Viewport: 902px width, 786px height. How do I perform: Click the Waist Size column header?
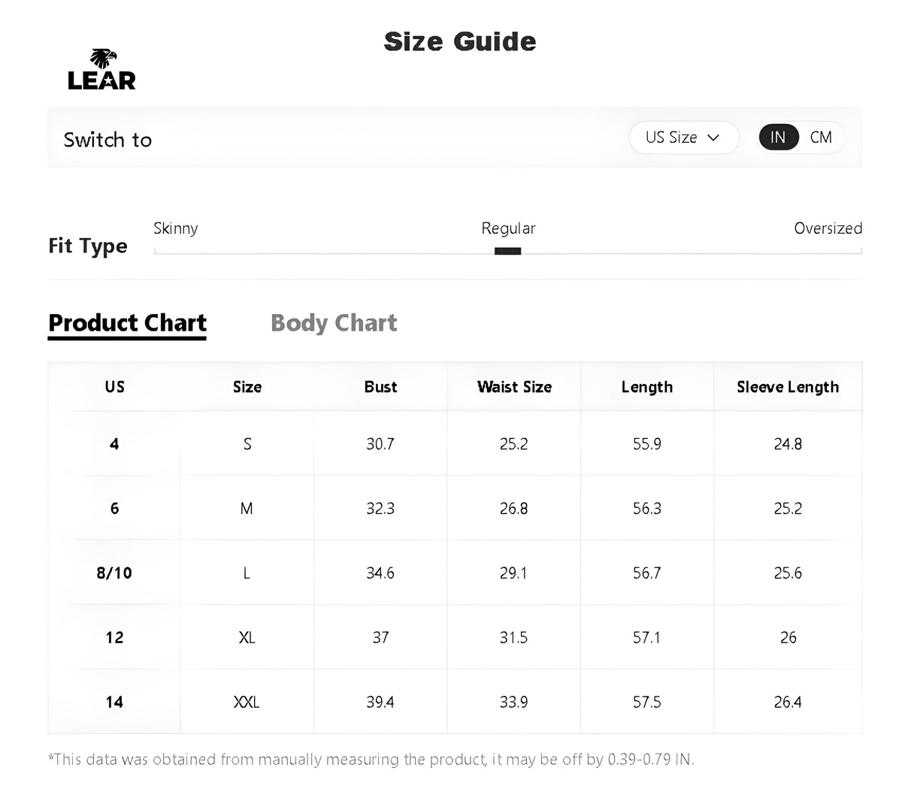point(514,387)
